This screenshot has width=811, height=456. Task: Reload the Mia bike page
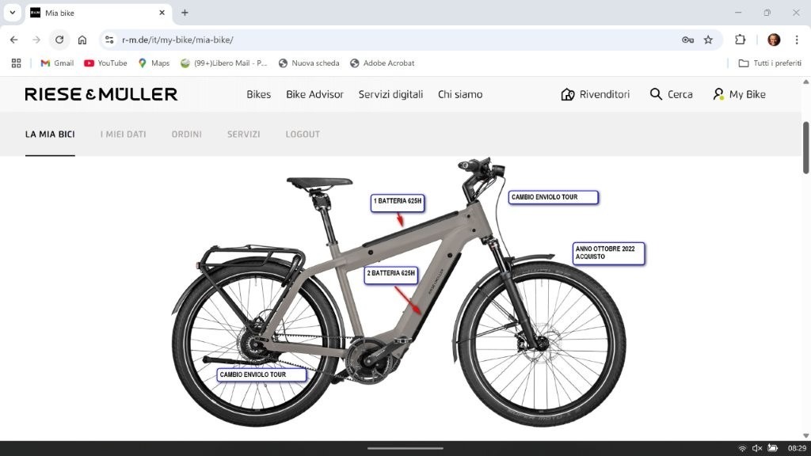point(59,40)
